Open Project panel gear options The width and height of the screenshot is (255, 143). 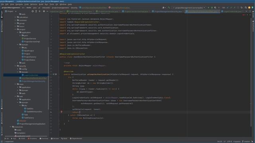(x=44, y=12)
